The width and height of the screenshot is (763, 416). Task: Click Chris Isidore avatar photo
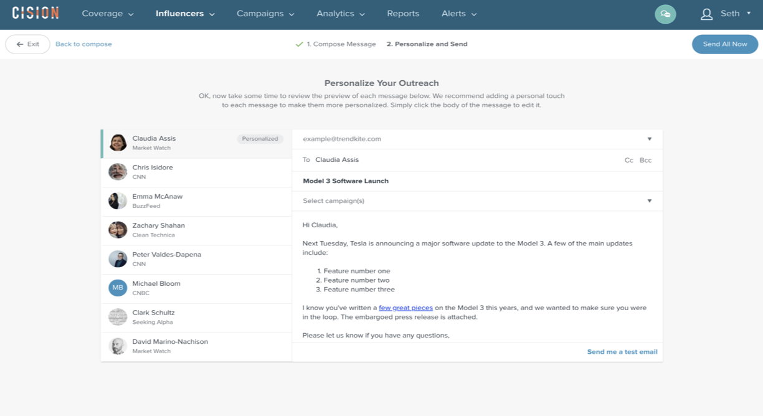(118, 172)
